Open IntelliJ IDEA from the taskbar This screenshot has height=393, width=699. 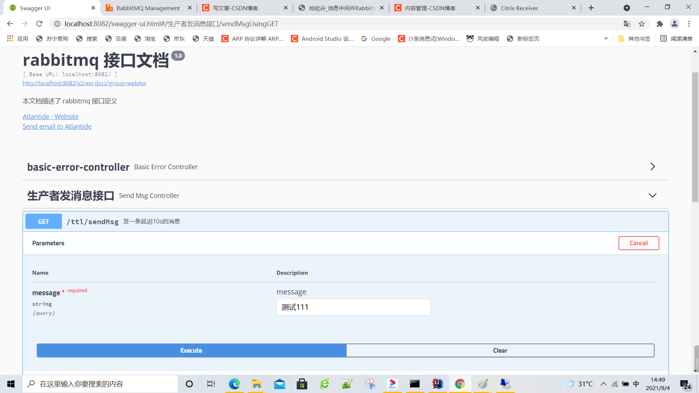pos(437,384)
